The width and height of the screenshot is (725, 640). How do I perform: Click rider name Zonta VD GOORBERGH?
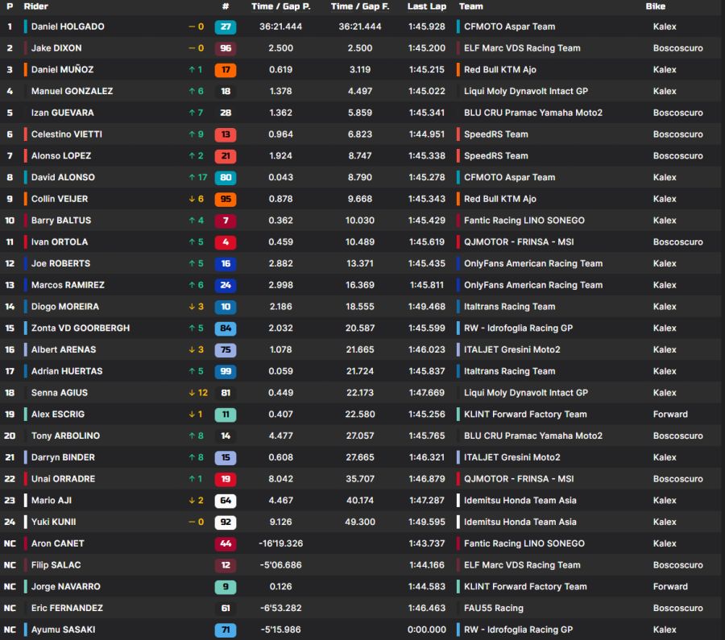[x=81, y=328]
